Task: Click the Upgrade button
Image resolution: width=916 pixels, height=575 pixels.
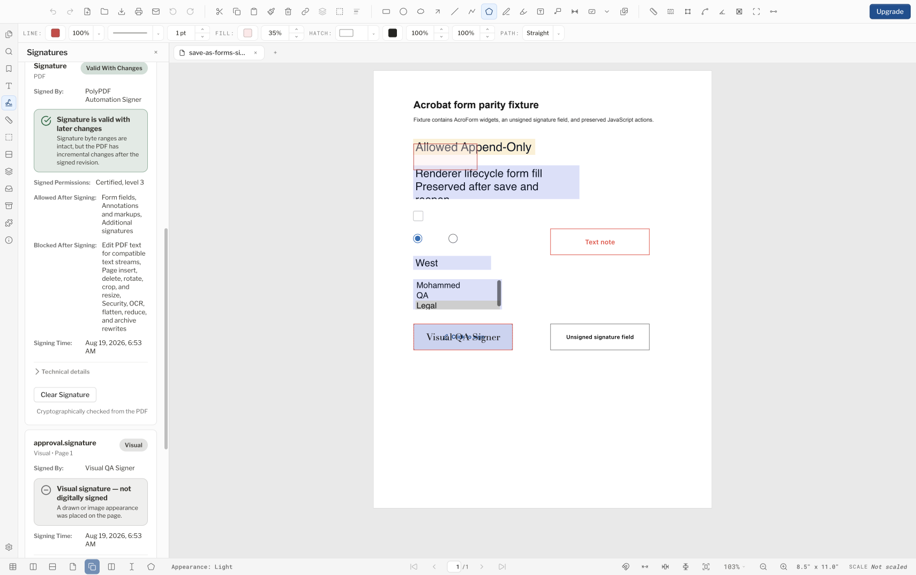Action: coord(890,11)
